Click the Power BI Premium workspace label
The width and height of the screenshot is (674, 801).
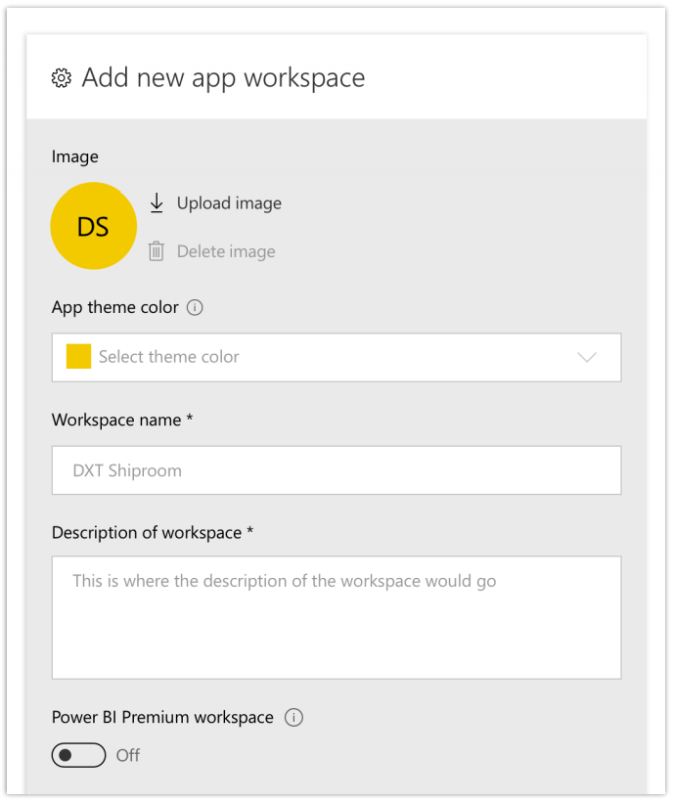(162, 717)
